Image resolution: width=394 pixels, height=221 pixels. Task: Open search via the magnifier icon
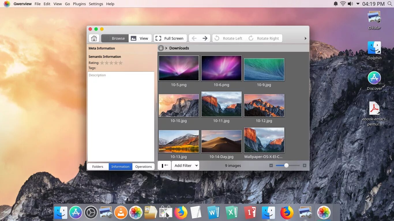click(x=390, y=4)
